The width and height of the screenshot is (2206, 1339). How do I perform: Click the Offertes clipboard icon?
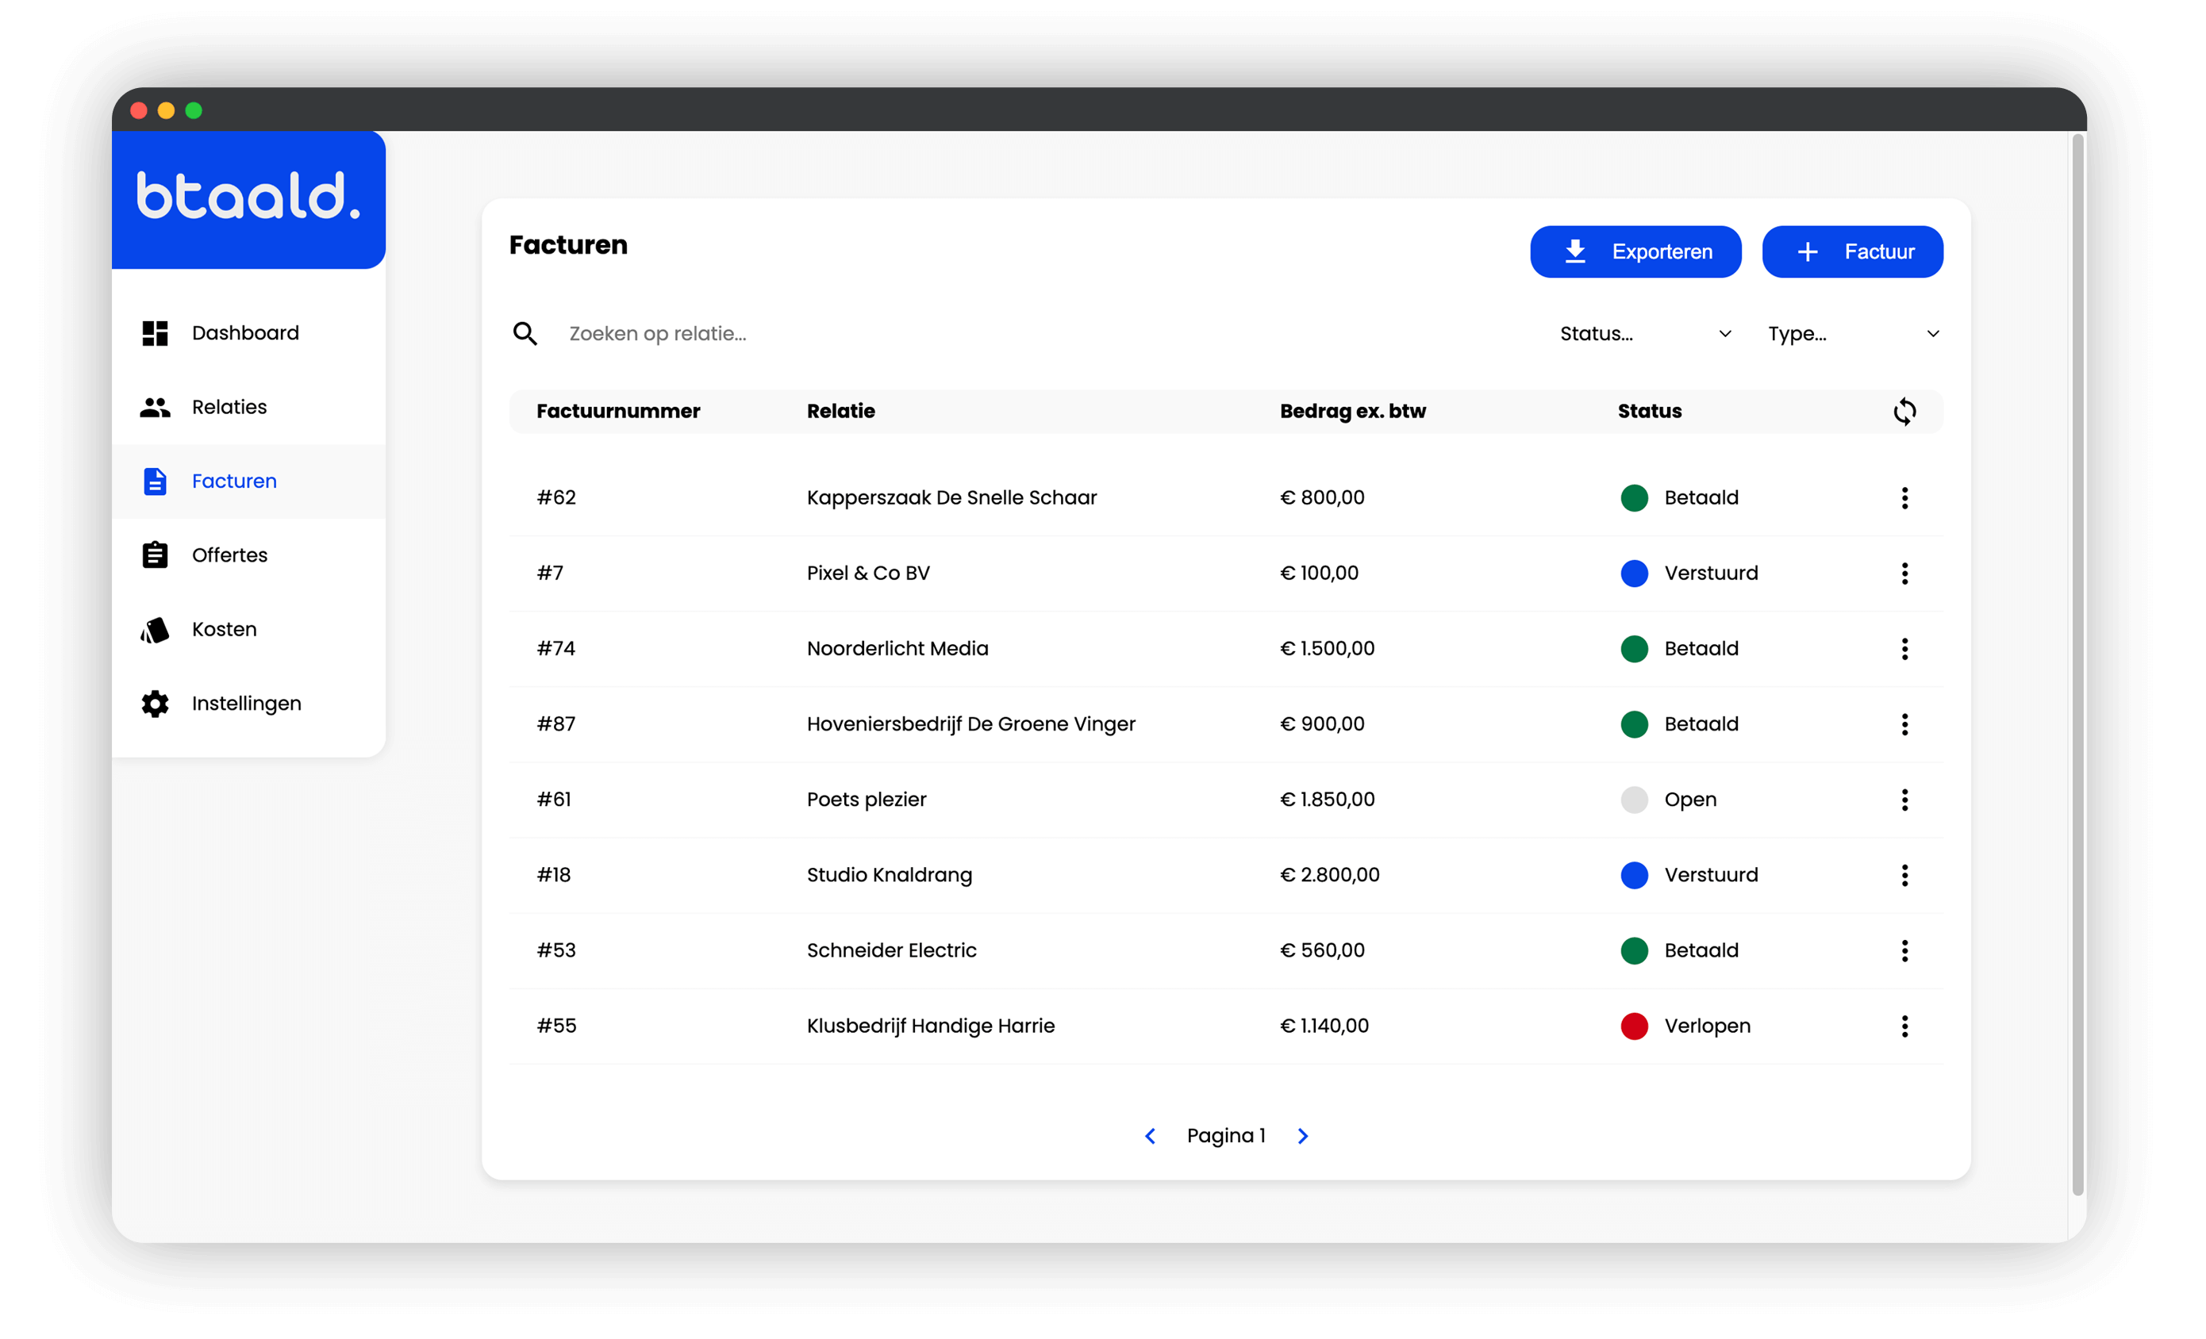click(155, 555)
